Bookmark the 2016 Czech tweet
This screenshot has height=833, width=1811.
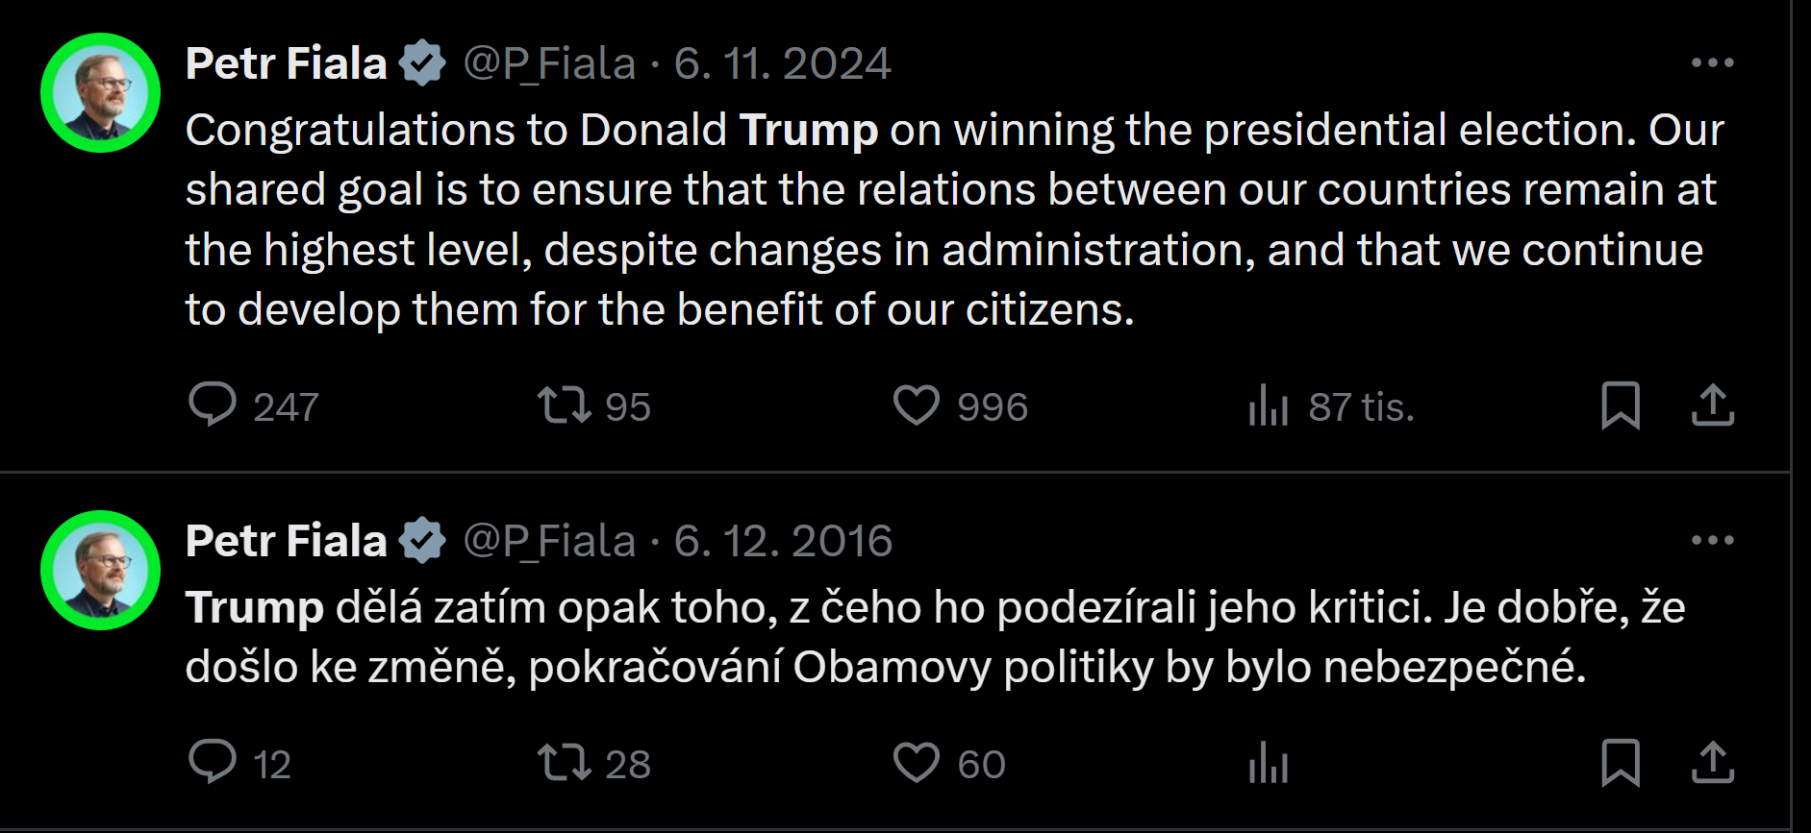click(1621, 762)
